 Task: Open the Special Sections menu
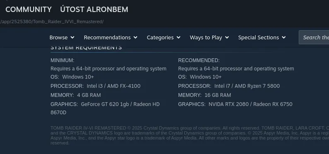(262, 38)
